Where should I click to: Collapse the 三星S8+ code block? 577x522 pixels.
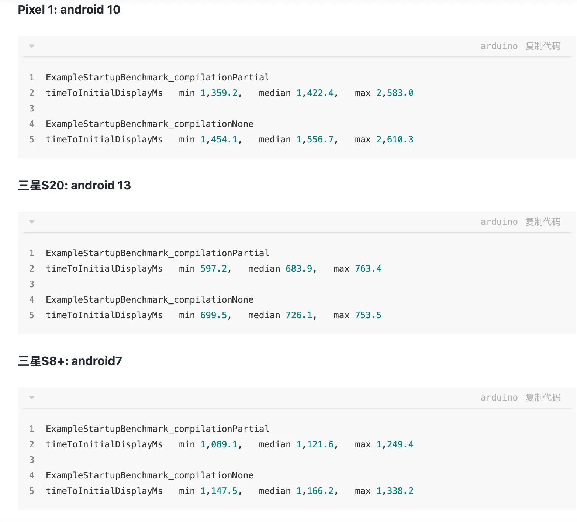tap(32, 398)
